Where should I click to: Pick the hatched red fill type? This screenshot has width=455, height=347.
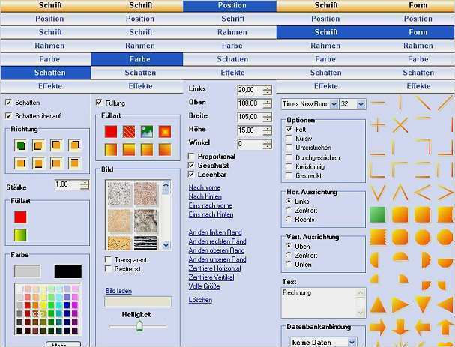pos(129,131)
